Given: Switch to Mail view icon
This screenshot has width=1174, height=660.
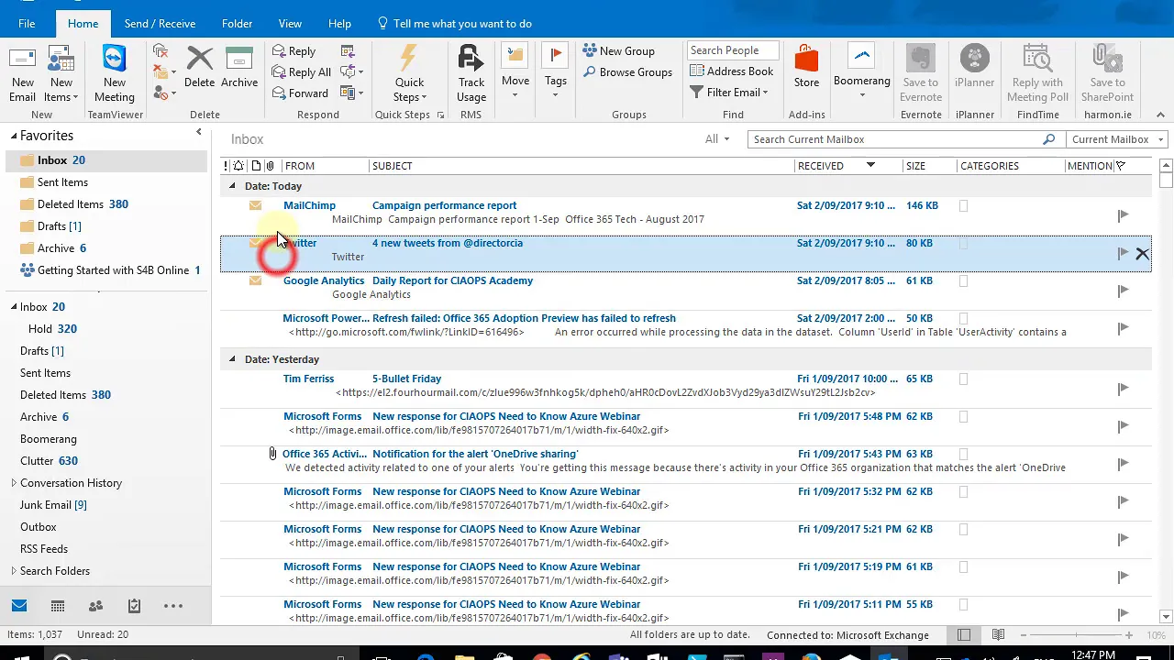Looking at the screenshot, I should [19, 606].
